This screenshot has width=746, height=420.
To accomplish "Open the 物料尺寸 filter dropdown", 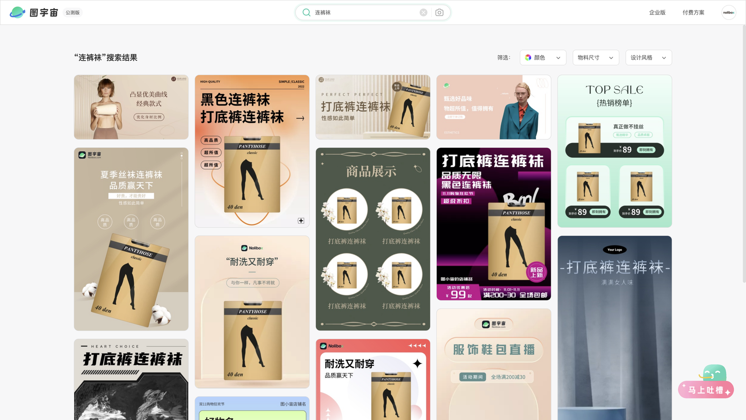I will tap(596, 58).
